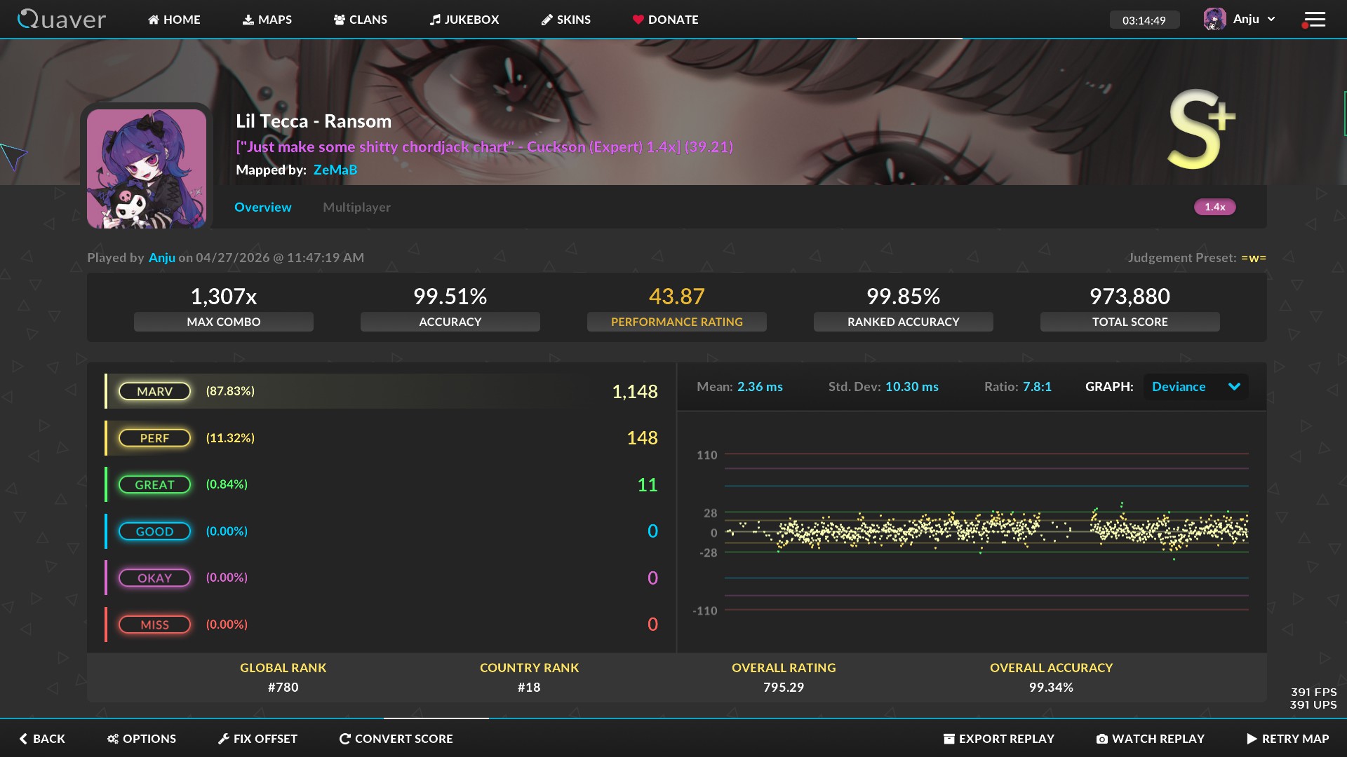Click the Export Replay archive icon
This screenshot has height=757, width=1347.
949,739
